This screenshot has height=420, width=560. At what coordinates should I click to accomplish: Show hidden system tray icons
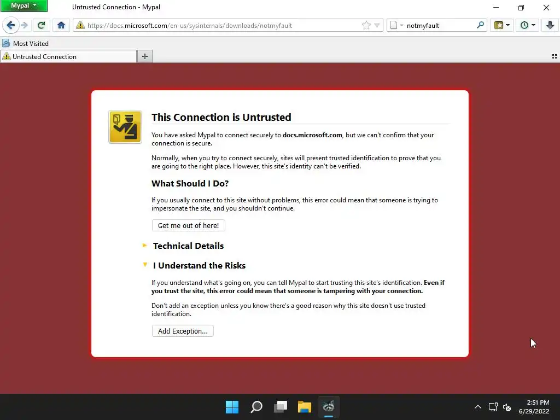coord(478,407)
